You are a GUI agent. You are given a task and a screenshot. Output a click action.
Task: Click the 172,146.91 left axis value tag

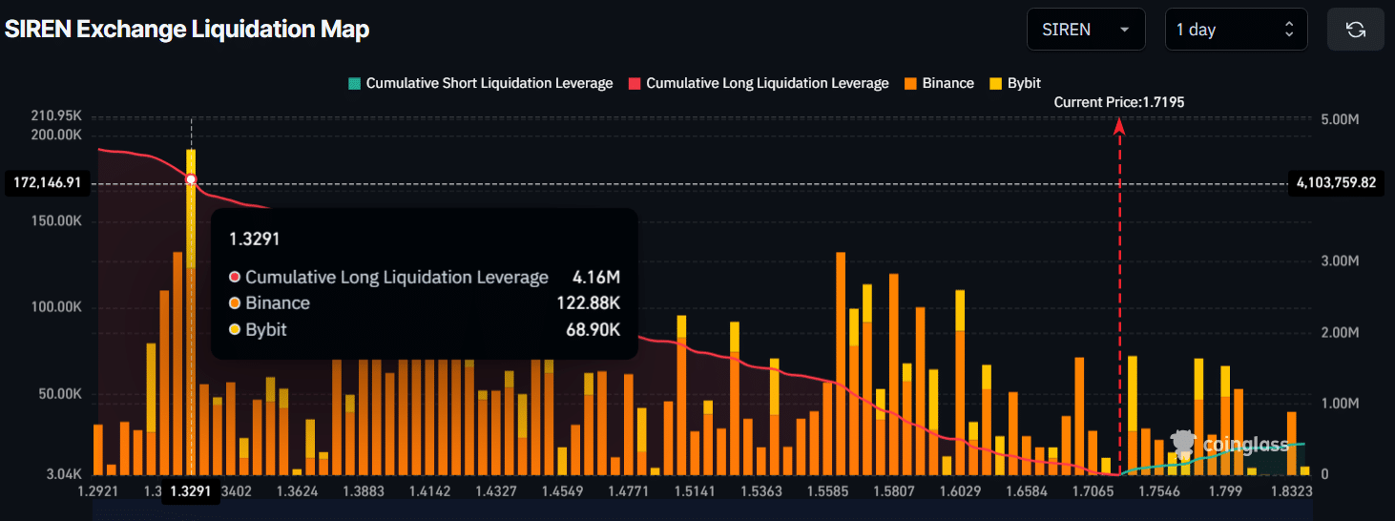[47, 181]
